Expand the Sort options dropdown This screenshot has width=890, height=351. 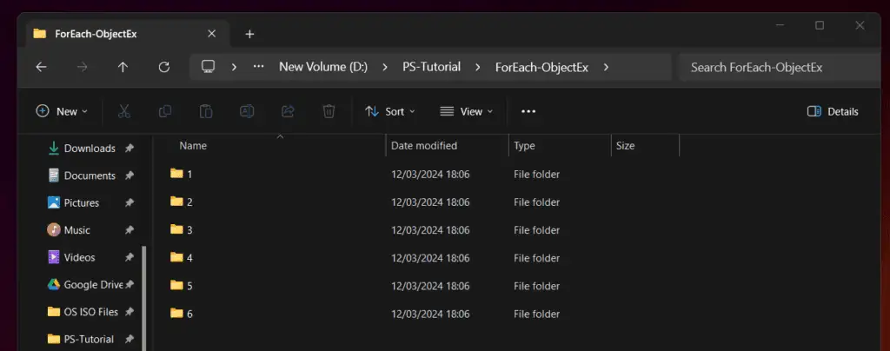pos(390,112)
